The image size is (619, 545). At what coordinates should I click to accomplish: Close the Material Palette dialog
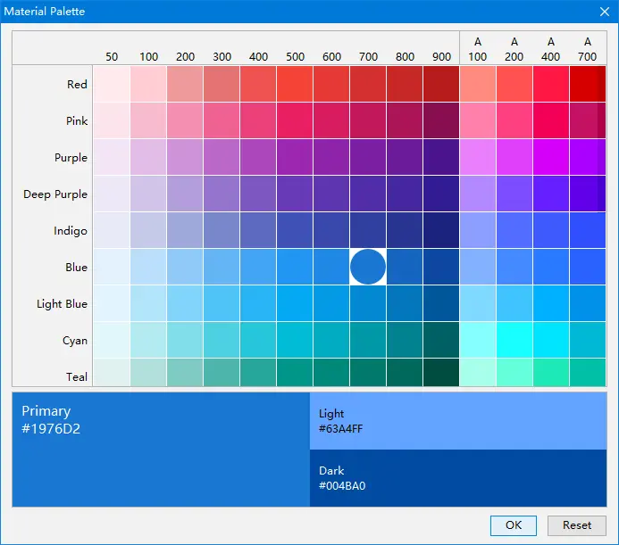[x=605, y=12]
